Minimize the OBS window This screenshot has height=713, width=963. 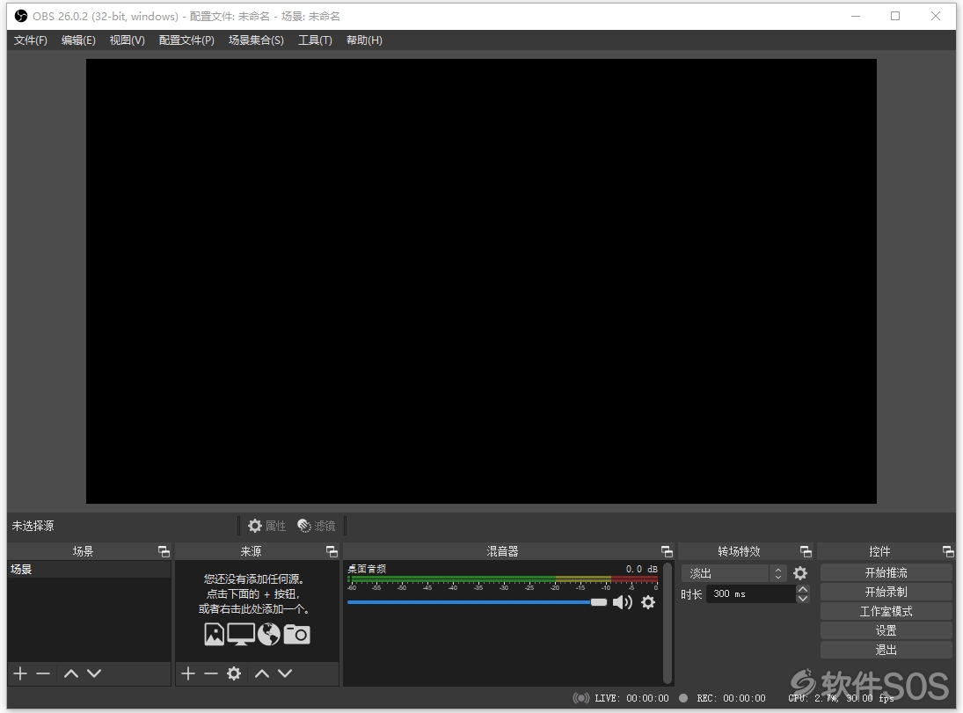[x=856, y=16]
